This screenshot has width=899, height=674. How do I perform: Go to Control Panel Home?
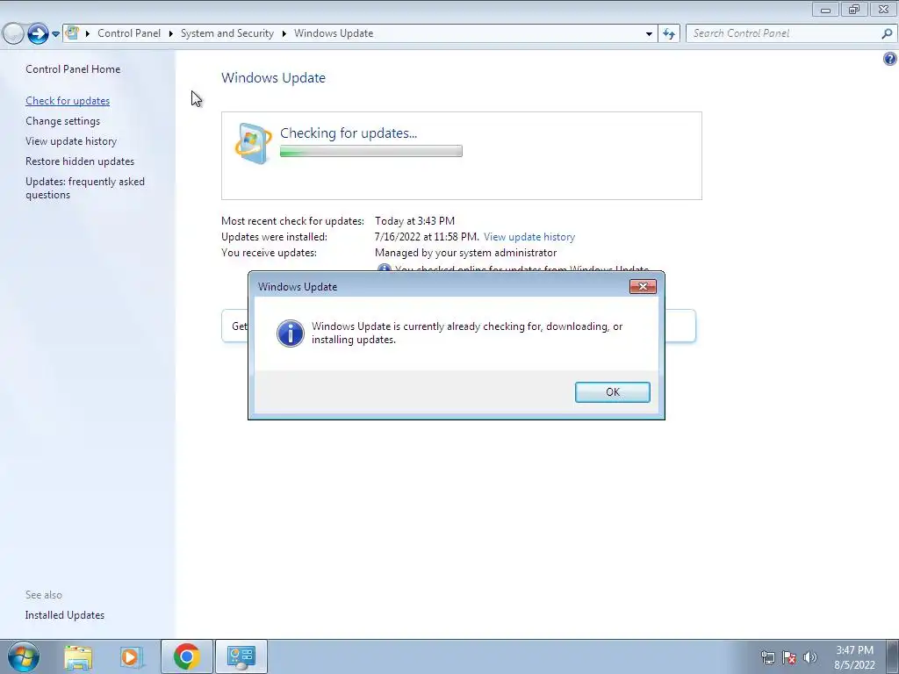[x=73, y=68]
